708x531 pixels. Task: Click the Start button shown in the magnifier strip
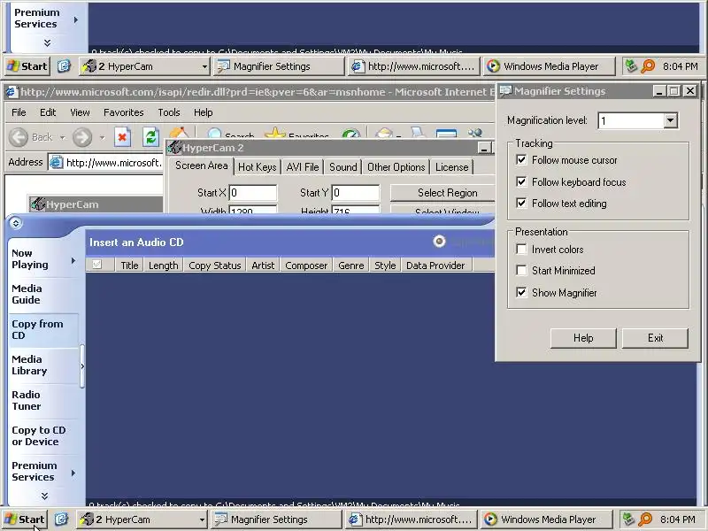click(27, 66)
